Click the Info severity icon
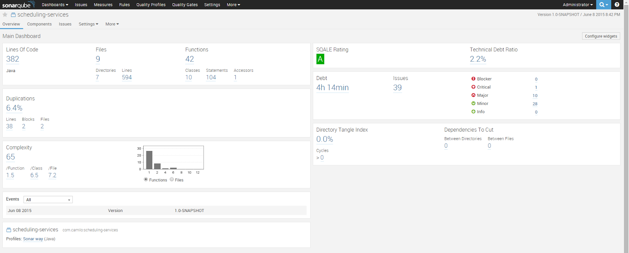The image size is (629, 253). 473,112
